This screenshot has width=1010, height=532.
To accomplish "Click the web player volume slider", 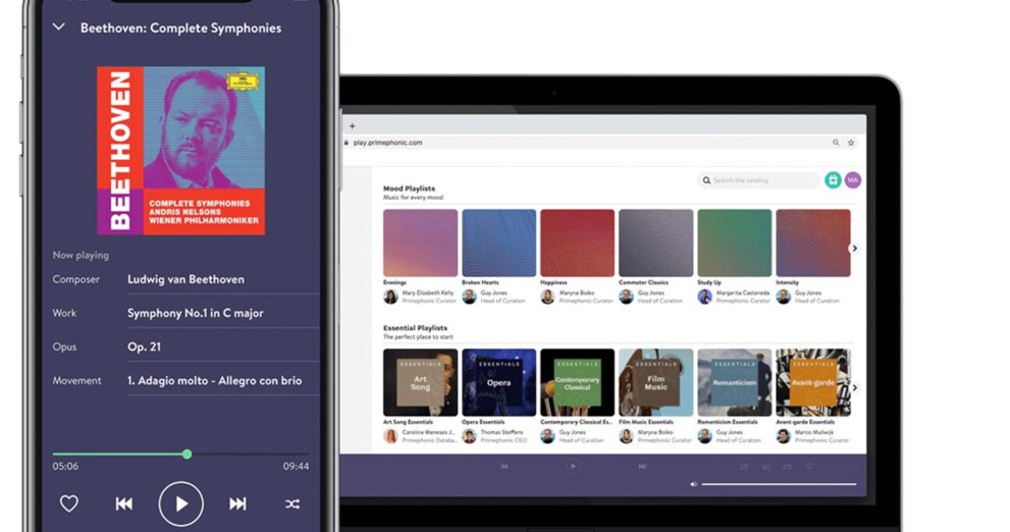I will click(778, 484).
